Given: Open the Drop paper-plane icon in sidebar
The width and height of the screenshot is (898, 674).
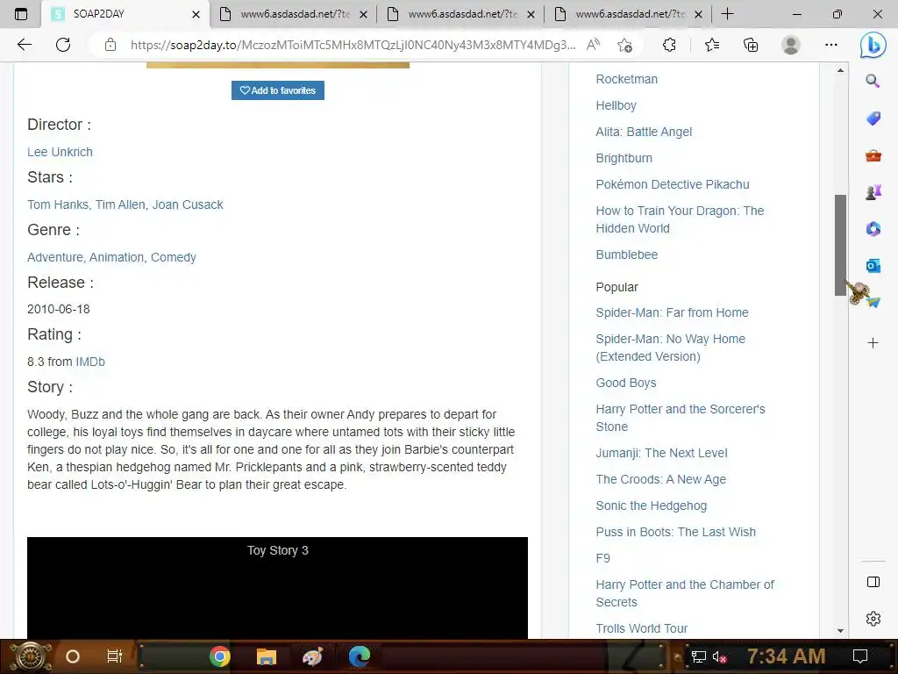Looking at the screenshot, I should pos(873,302).
